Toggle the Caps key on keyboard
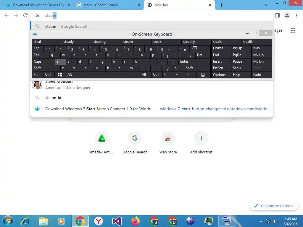Viewport: 303px width, 227px height. (43, 61)
